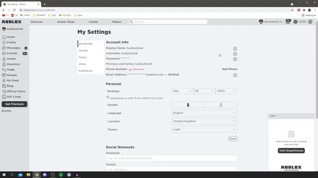Open Chrome three-dot menu
This screenshot has height=178, width=318.
tap(315, 10)
